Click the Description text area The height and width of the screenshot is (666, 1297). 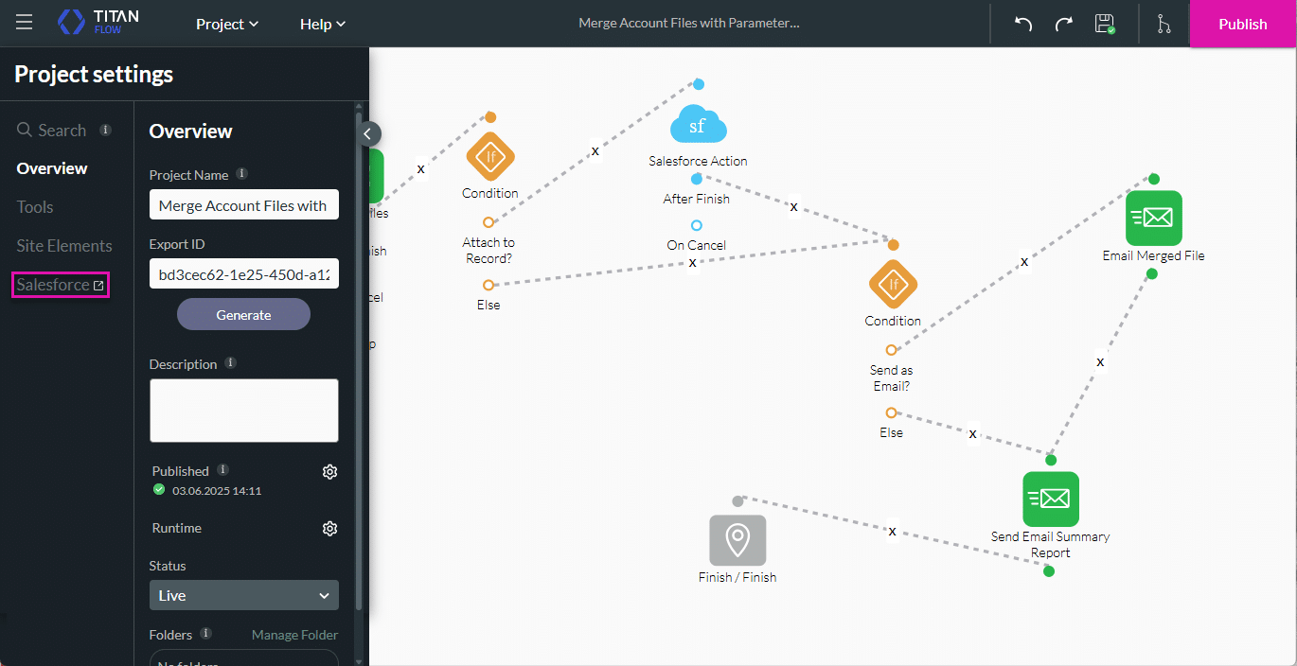(x=243, y=411)
